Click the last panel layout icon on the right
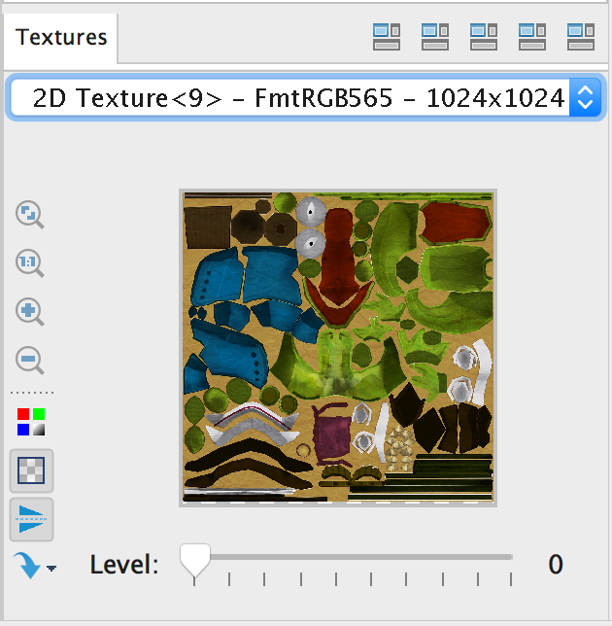Viewport: 612px width, 626px height. click(x=581, y=38)
